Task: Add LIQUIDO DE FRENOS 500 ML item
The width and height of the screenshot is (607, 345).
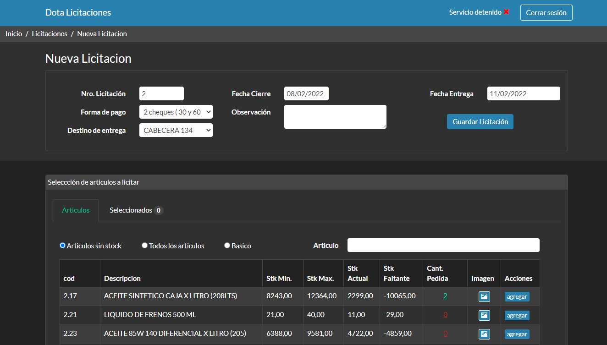Action: click(517, 315)
